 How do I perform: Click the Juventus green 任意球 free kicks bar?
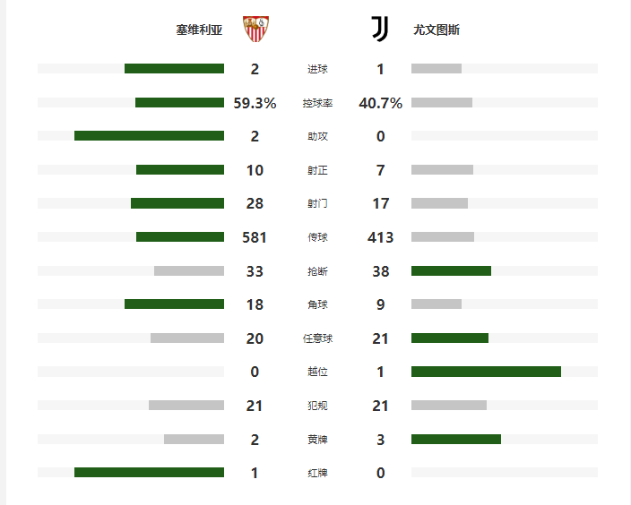450,338
